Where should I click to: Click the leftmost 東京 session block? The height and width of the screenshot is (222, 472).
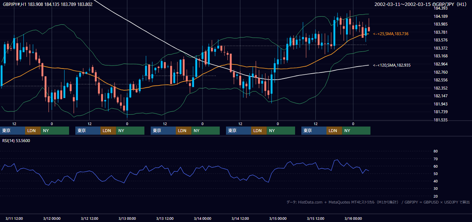(x=13, y=131)
